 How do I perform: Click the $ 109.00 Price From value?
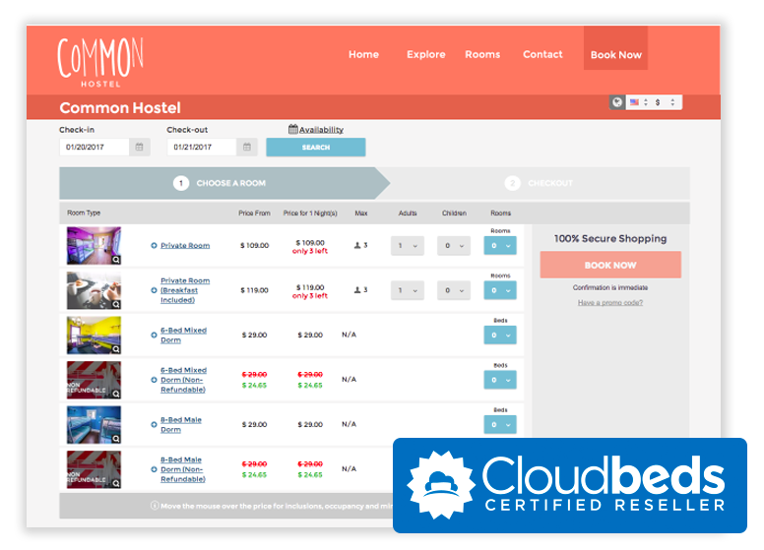[x=254, y=246]
